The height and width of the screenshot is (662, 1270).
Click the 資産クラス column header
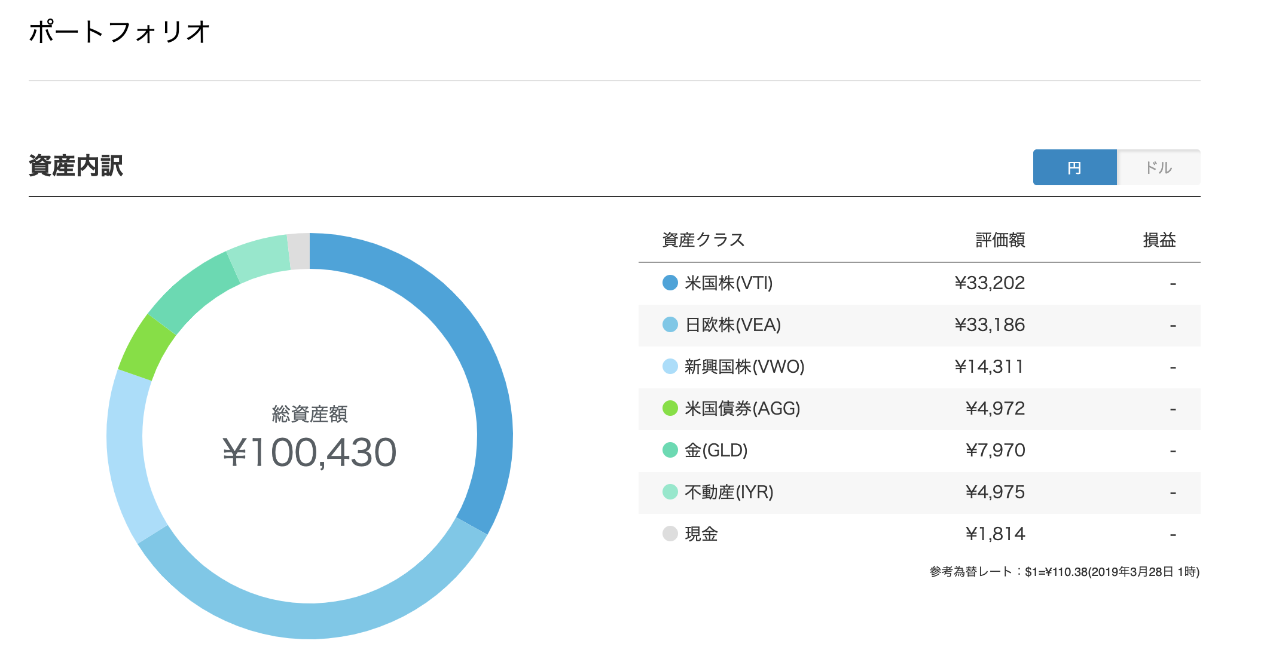703,240
